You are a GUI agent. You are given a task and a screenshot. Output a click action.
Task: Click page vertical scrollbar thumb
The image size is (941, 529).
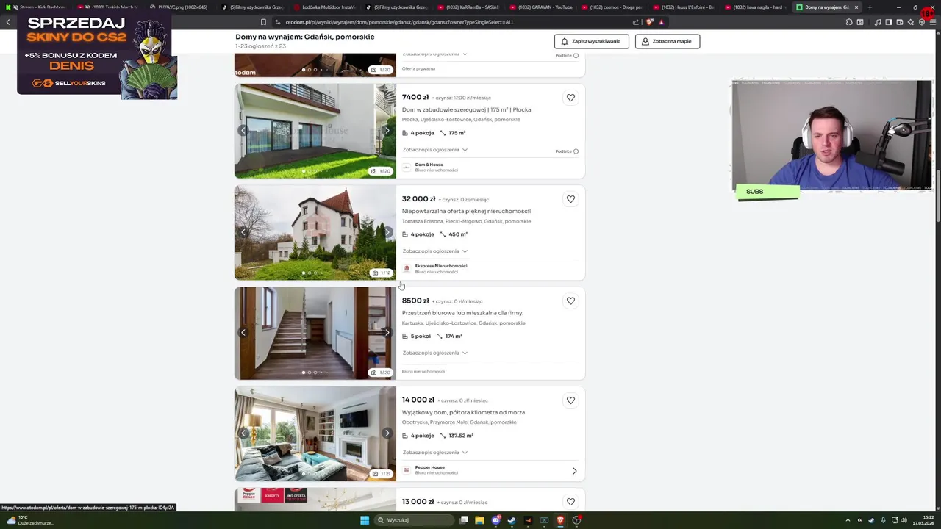[937, 195]
